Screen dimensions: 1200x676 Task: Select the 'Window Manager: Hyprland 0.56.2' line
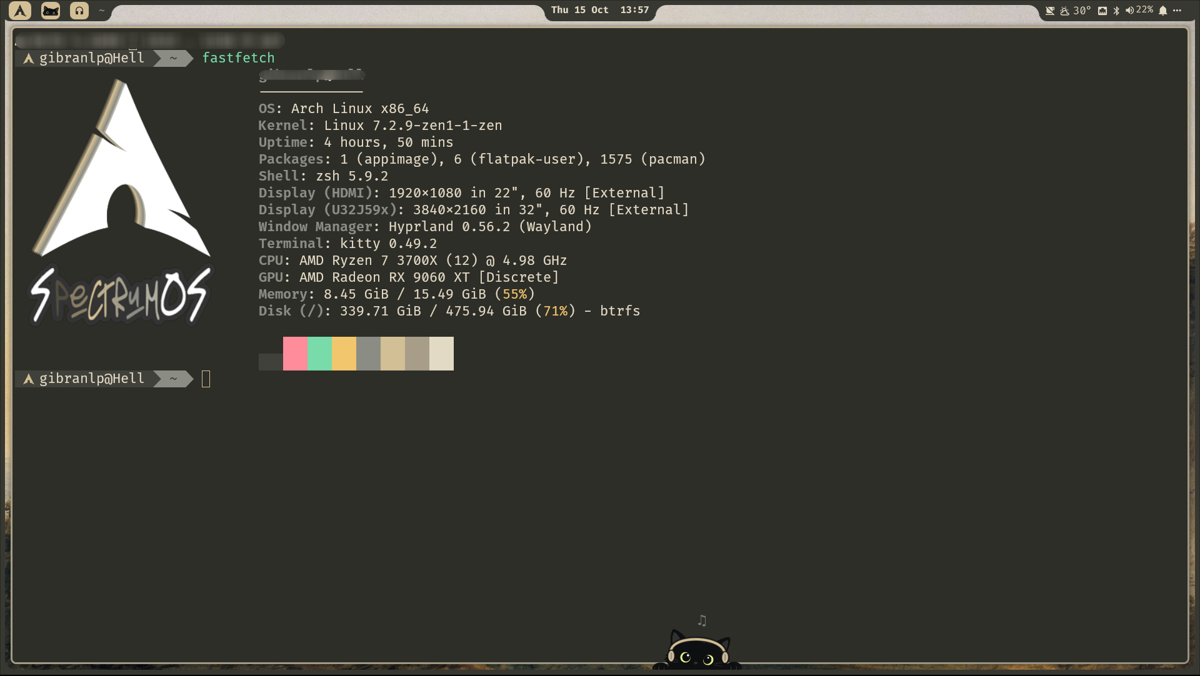coord(425,227)
